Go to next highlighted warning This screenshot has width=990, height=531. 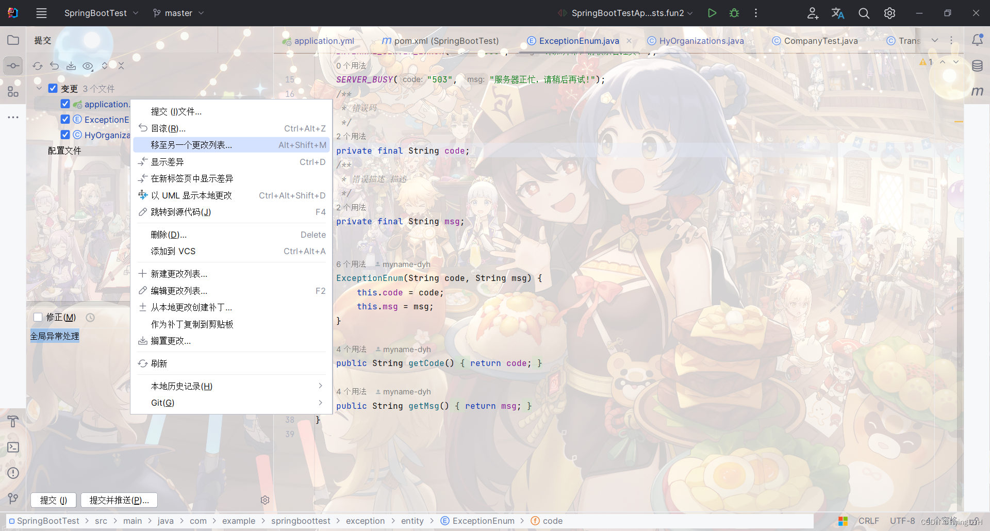point(956,62)
